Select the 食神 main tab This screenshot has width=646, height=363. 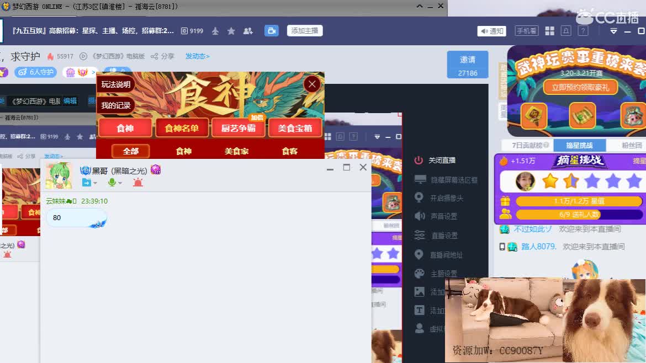click(x=125, y=129)
